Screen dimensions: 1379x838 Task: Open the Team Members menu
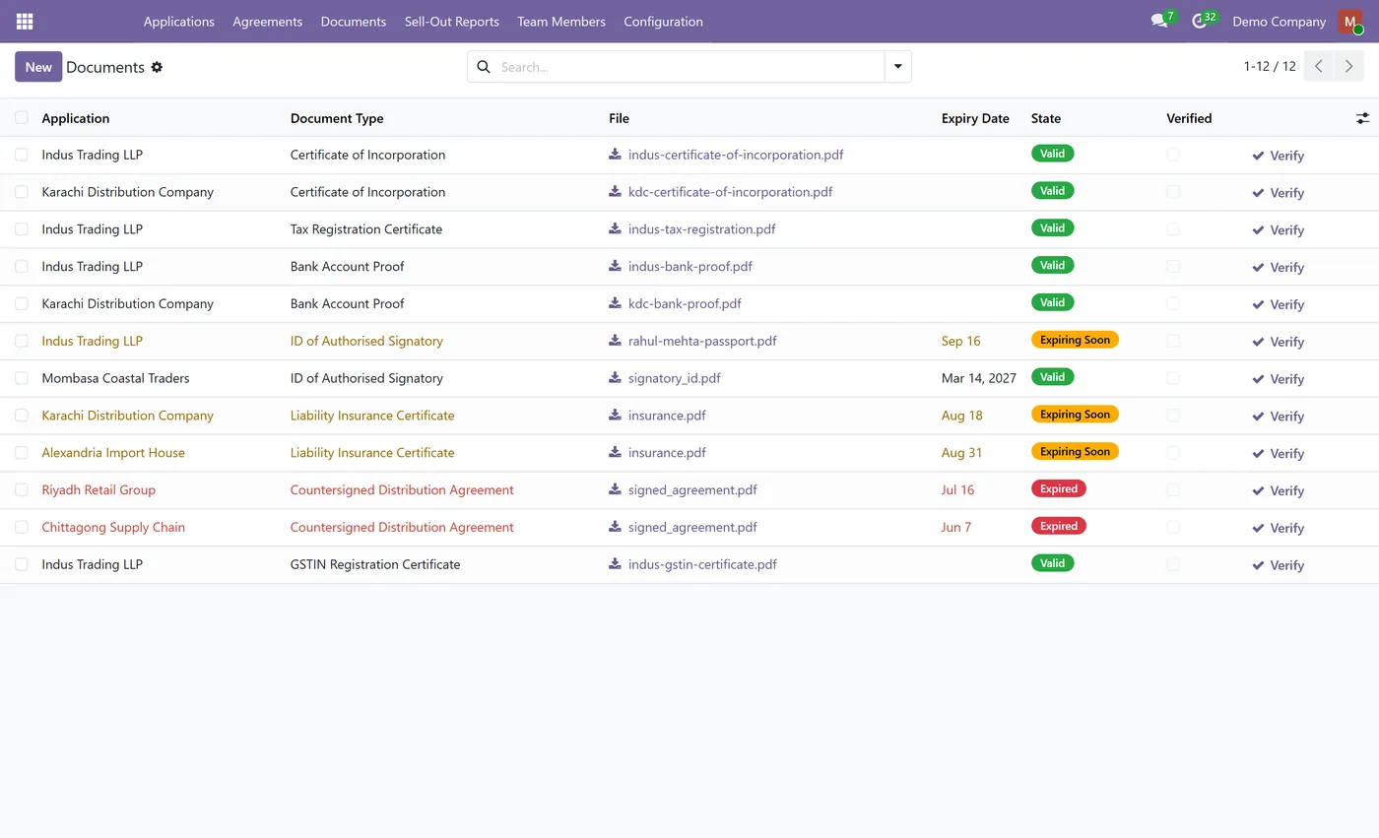point(561,21)
